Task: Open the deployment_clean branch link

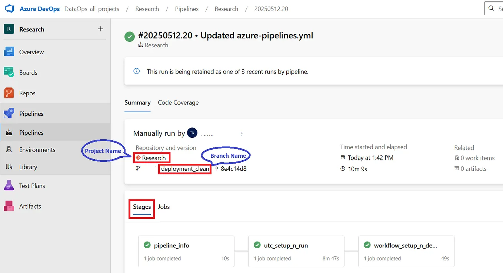Action: pos(184,169)
